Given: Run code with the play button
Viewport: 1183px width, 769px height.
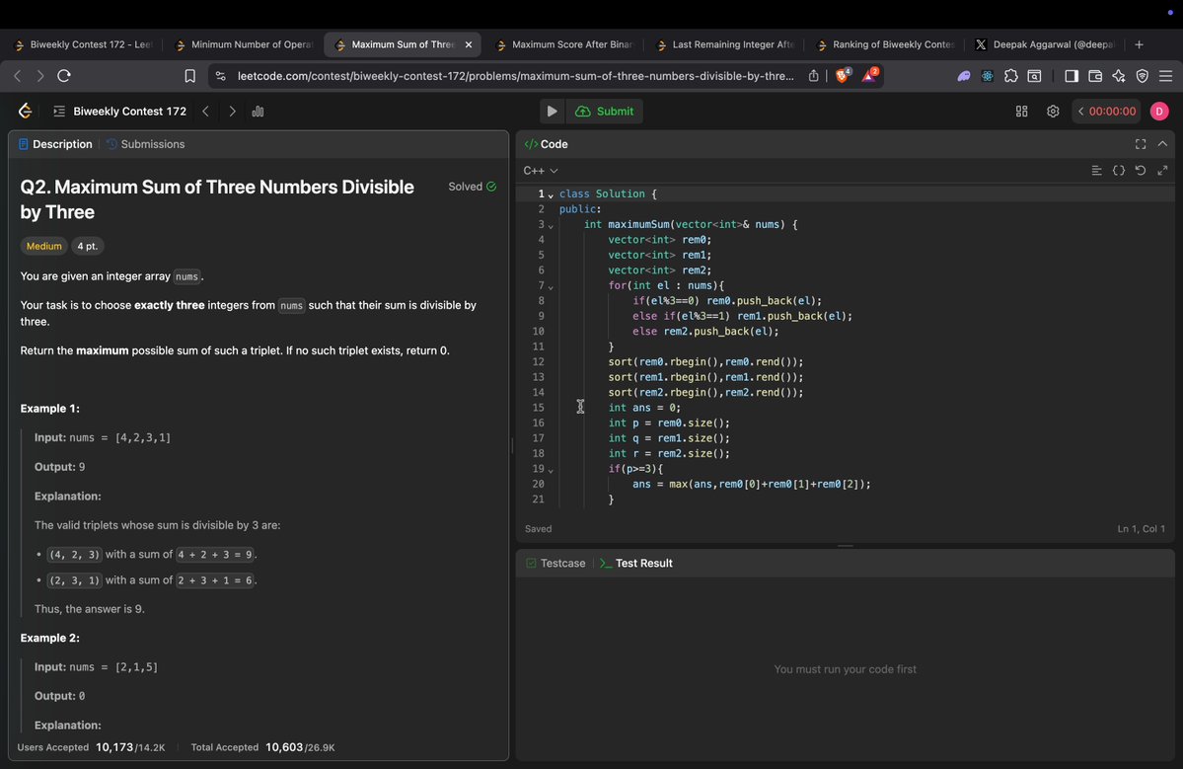Looking at the screenshot, I should pyautogui.click(x=552, y=111).
